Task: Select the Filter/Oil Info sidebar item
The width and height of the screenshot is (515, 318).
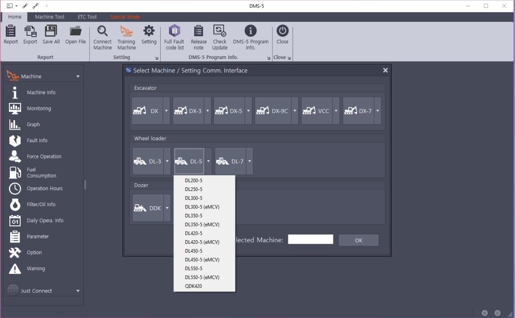Action: (41, 204)
